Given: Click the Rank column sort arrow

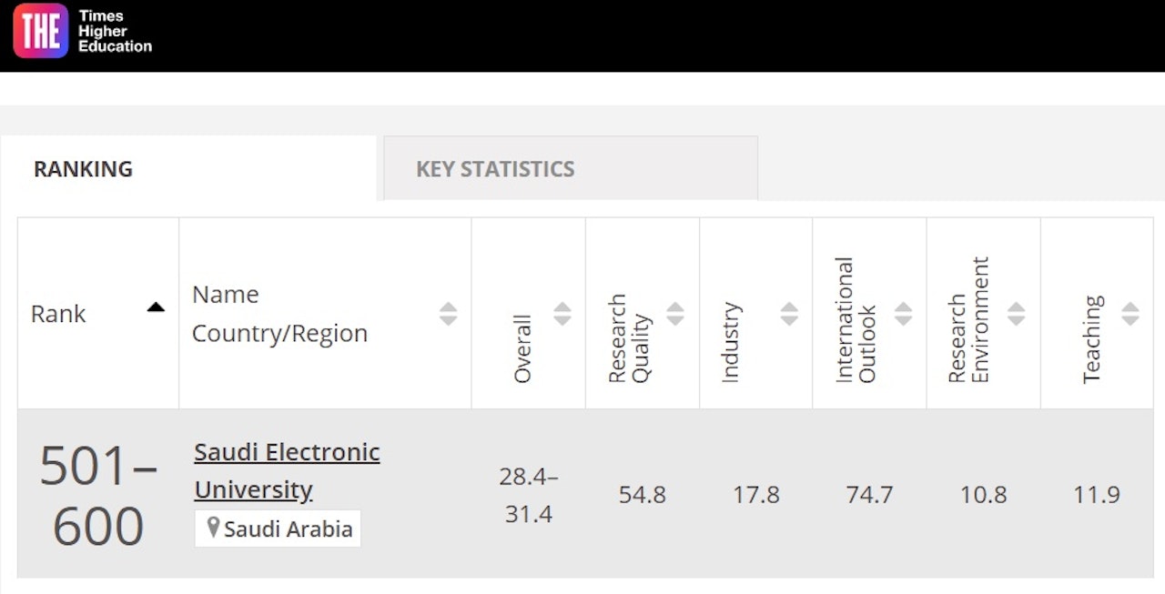Looking at the screenshot, I should (156, 307).
